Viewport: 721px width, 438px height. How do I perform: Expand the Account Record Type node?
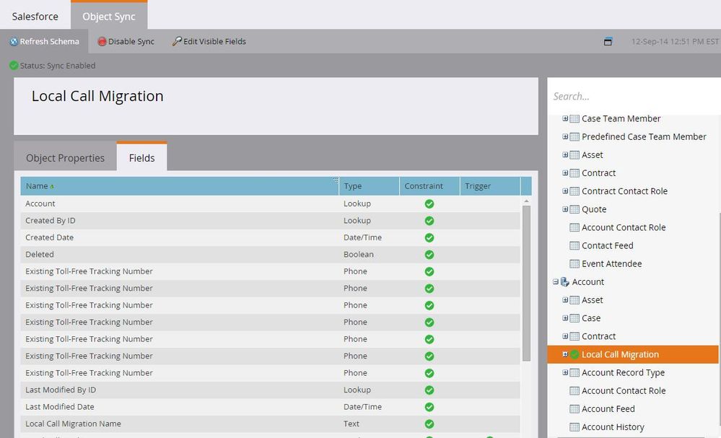pos(565,373)
